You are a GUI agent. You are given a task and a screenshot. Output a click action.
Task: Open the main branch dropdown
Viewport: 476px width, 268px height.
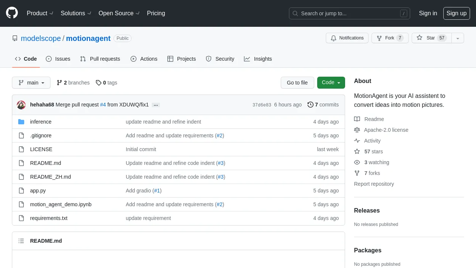coord(31,83)
